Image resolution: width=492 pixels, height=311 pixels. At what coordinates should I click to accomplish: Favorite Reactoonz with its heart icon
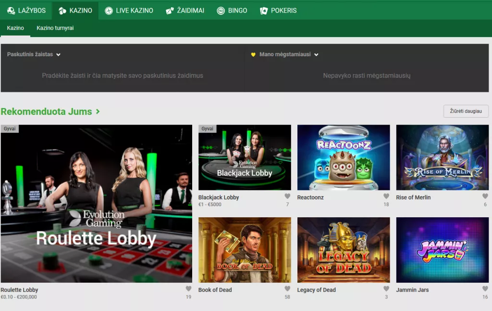point(386,195)
